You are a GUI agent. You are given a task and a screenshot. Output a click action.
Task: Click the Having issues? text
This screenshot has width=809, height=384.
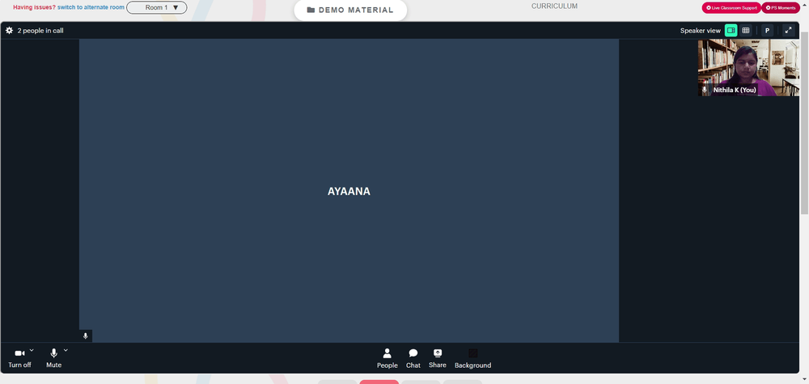click(34, 8)
